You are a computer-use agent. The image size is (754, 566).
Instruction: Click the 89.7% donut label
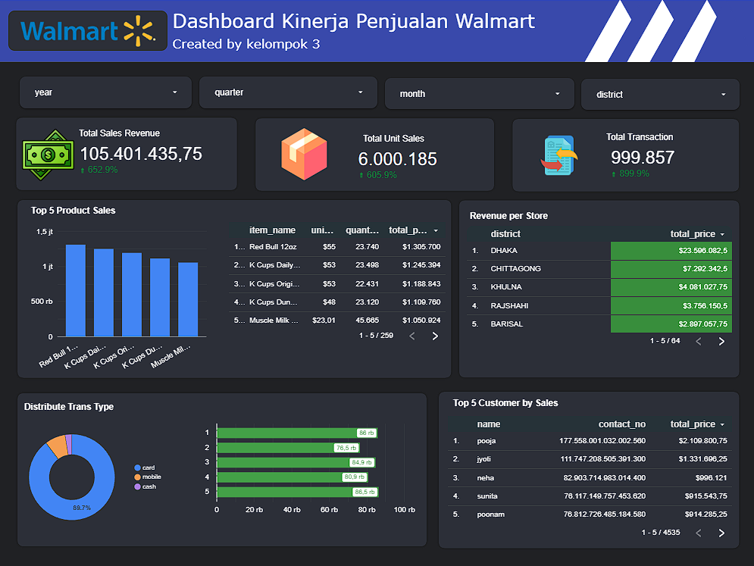82,508
